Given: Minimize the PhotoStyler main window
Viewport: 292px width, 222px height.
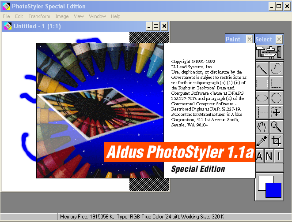Looking at the screenshot, I should 272,7.
